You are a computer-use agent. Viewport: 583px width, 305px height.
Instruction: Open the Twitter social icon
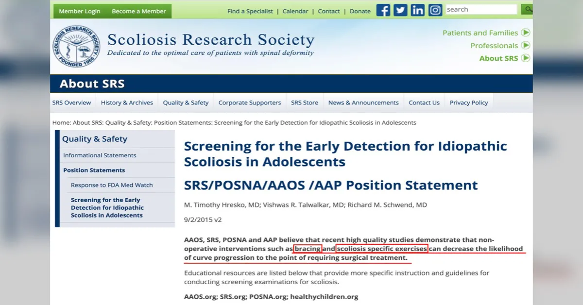[400, 10]
